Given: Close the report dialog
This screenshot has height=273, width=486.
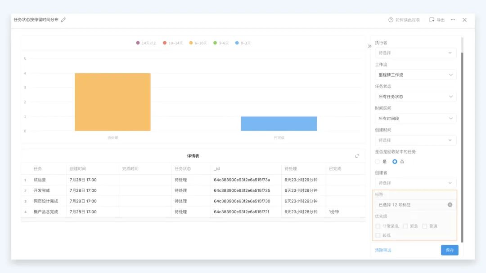Looking at the screenshot, I should click(464, 20).
